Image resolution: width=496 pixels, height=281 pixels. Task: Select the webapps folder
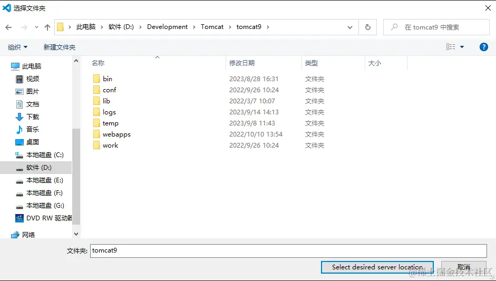(x=116, y=134)
